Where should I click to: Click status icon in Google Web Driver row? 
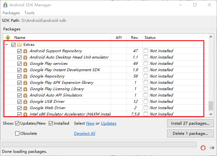click(146, 108)
